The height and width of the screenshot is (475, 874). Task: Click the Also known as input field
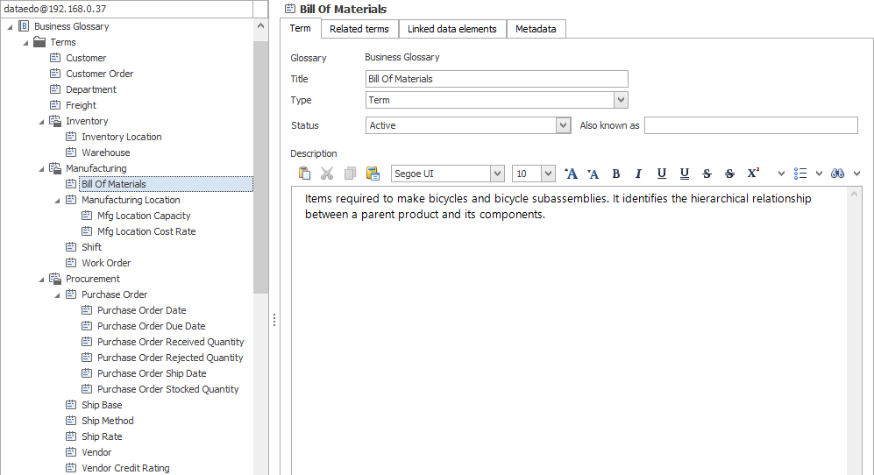pos(750,125)
